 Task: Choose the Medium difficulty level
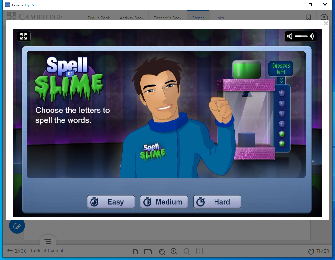click(x=164, y=202)
